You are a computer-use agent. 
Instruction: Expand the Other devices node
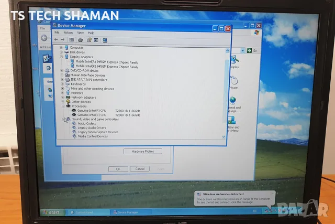click(63, 101)
